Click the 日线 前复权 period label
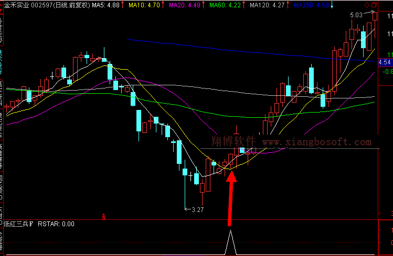Screen dimensions: 393x256 [67, 5]
